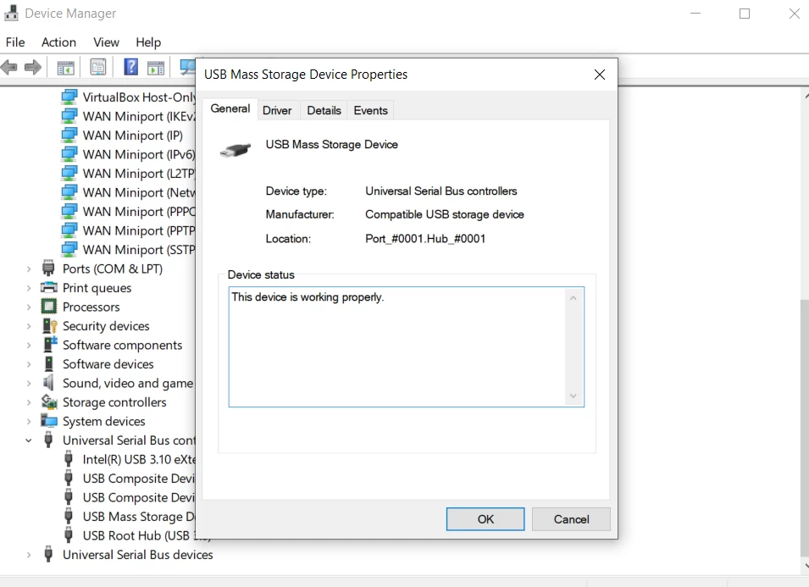Click the Software devices icon
This screenshot has width=809, height=587.
click(49, 363)
